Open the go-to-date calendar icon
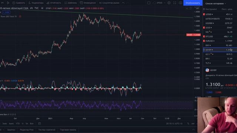 [40, 123]
